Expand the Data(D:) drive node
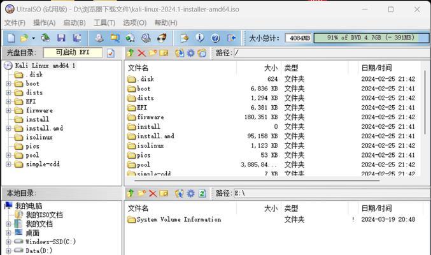The height and width of the screenshot is (255, 431). click(x=8, y=251)
